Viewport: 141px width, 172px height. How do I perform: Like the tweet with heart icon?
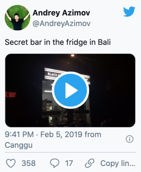(11, 163)
